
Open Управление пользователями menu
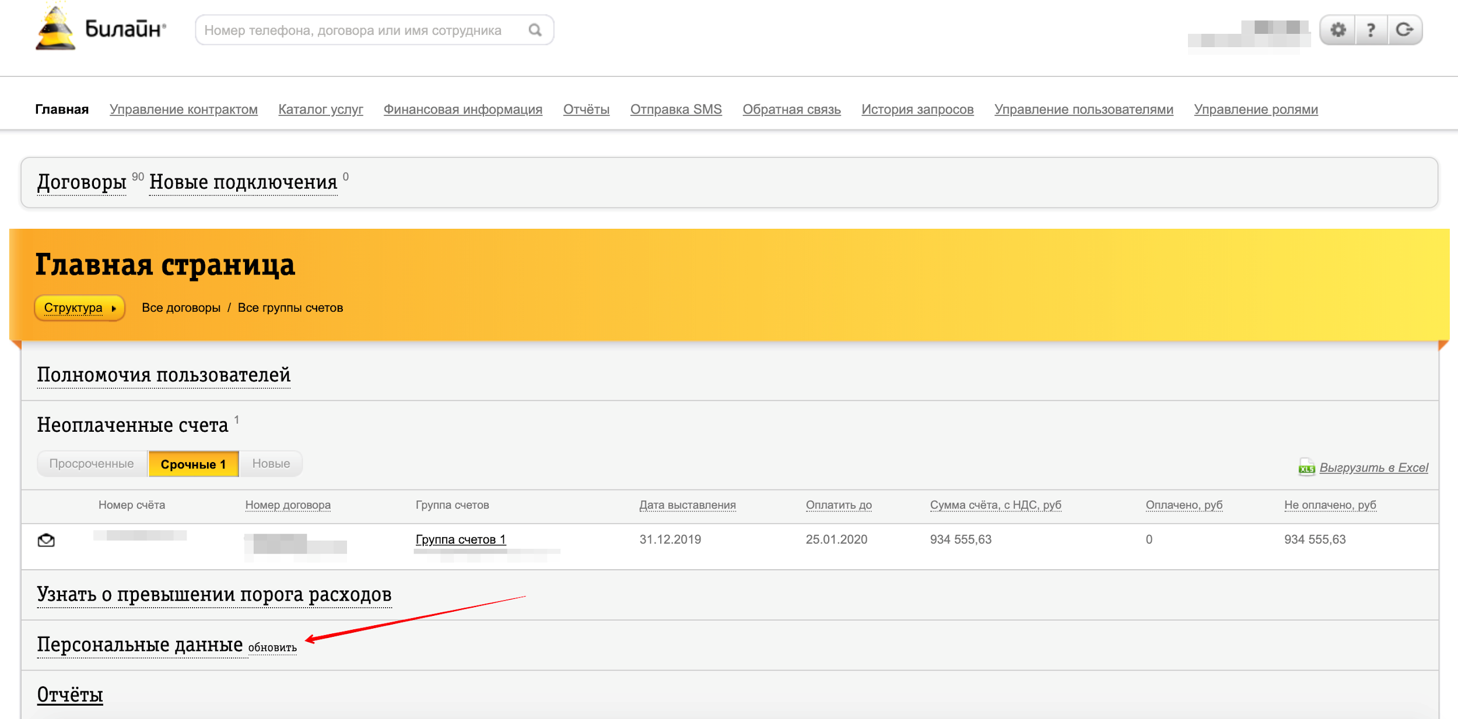click(1084, 110)
